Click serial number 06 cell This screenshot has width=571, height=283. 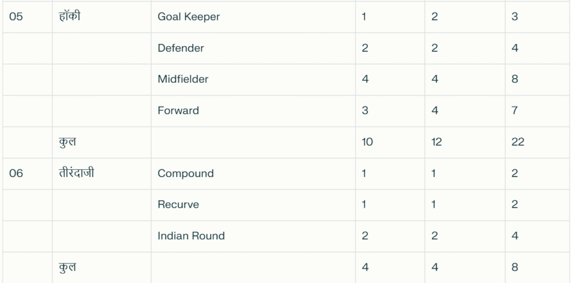click(x=27, y=174)
